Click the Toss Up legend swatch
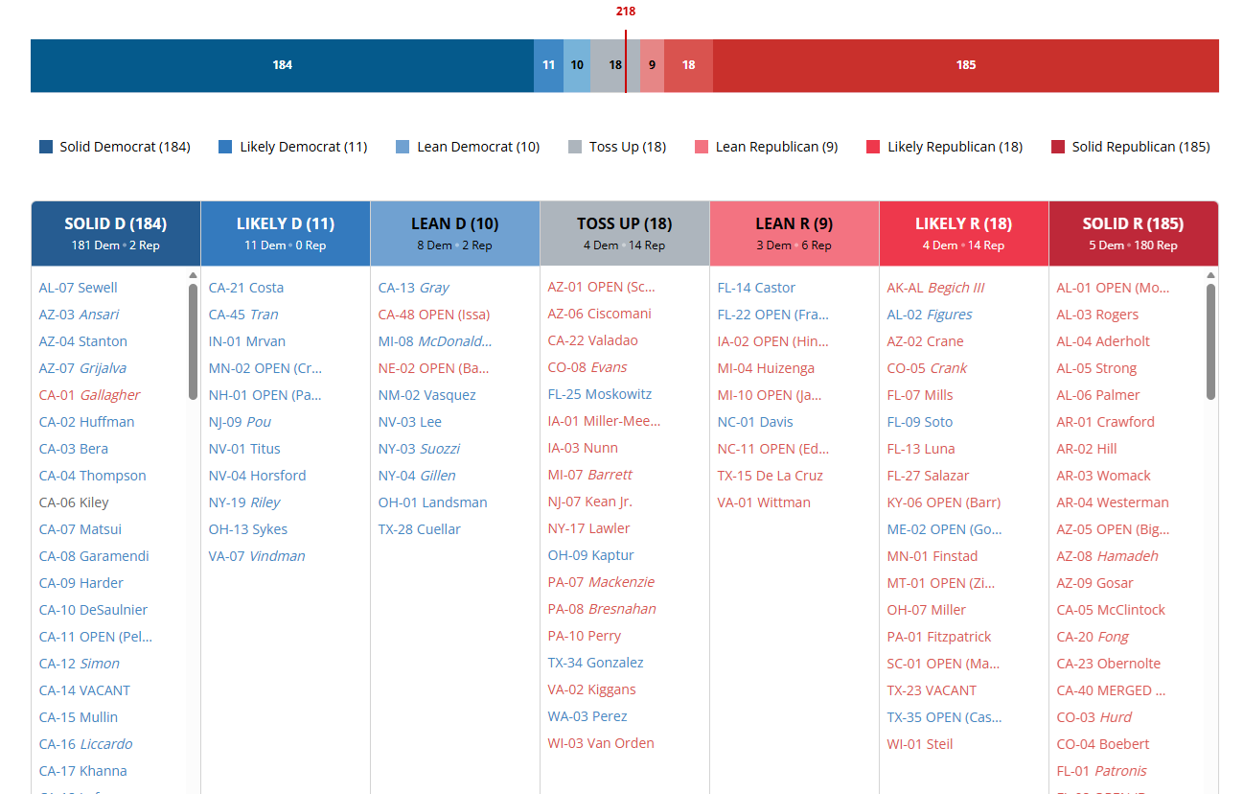Screen dimensions: 1243x794 click(x=575, y=147)
